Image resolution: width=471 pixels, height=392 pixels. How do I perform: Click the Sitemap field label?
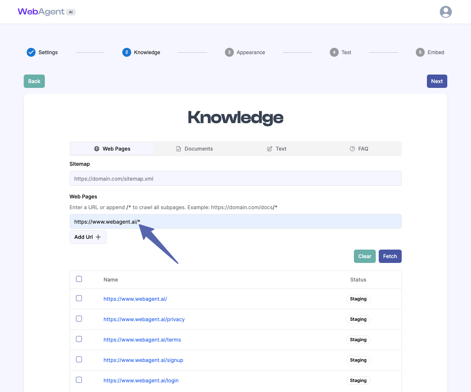click(80, 164)
